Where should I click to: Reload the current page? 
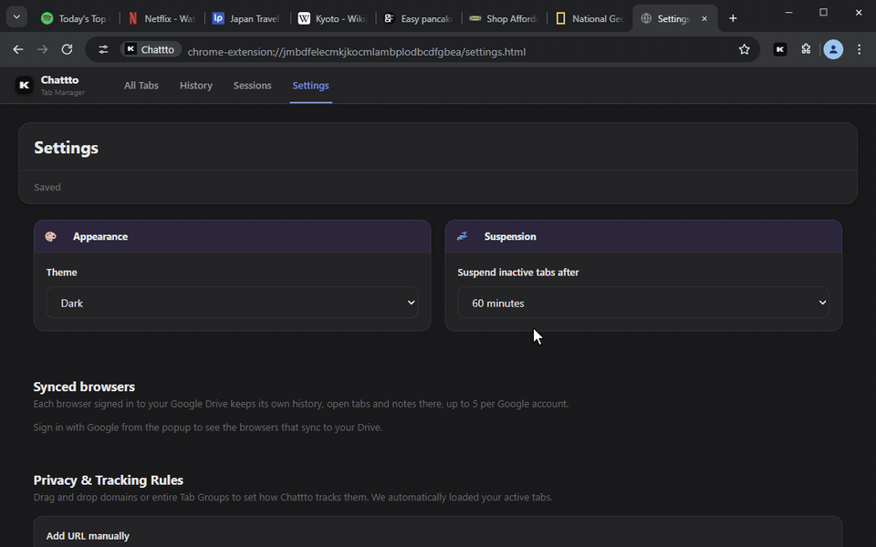[67, 49]
